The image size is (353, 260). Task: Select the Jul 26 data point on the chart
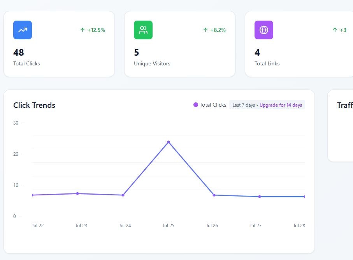[214, 195]
